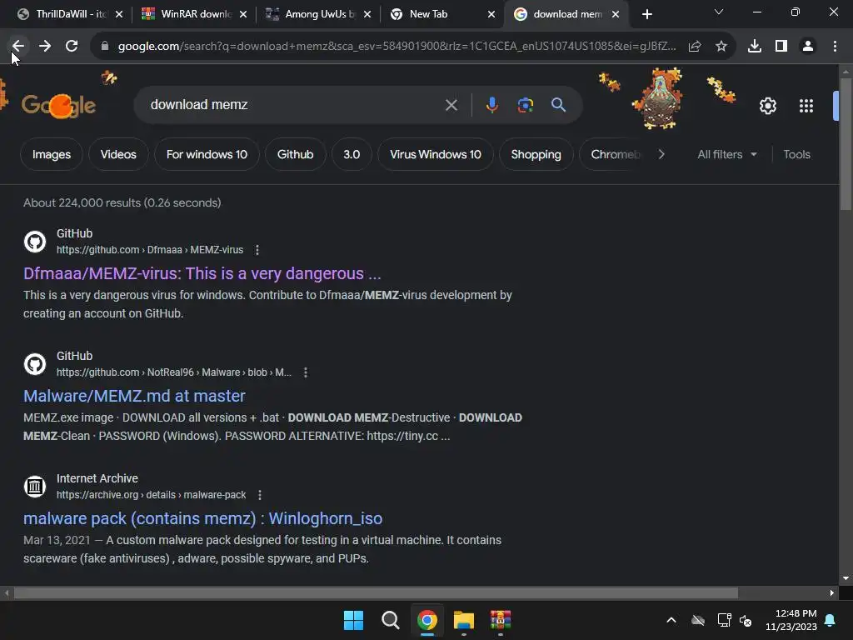Filter results by Images

point(51,154)
